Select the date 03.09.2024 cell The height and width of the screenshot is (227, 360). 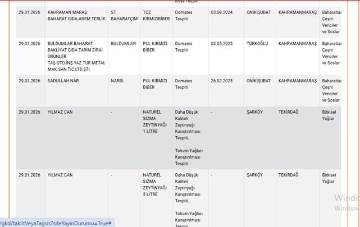[221, 12]
